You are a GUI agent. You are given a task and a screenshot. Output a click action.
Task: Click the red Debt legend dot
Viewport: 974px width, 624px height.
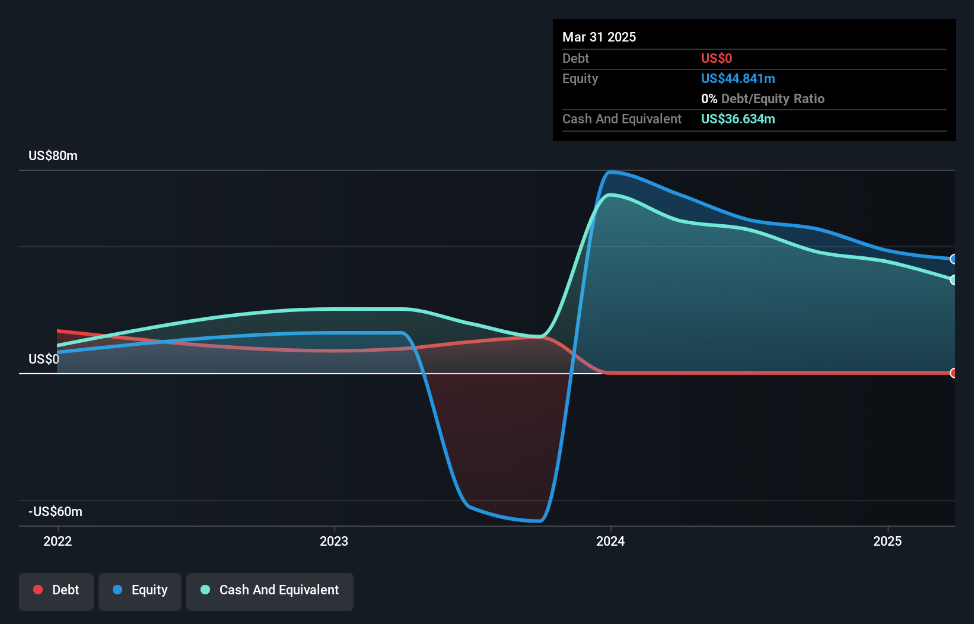(x=38, y=590)
